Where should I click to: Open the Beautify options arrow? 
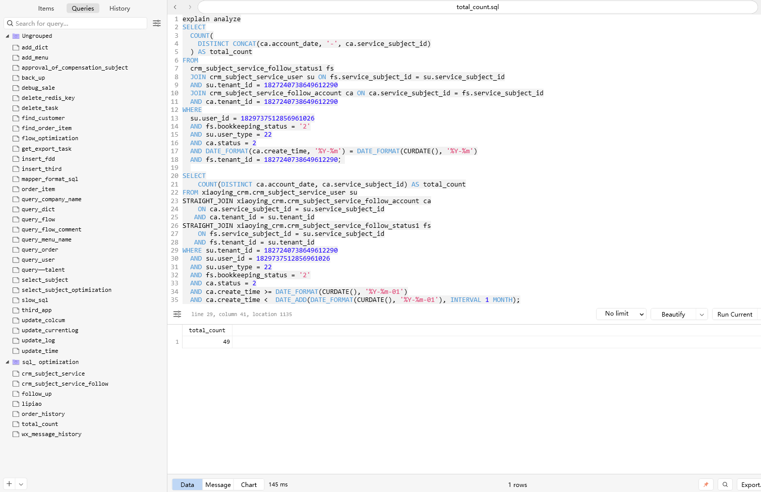pos(702,314)
